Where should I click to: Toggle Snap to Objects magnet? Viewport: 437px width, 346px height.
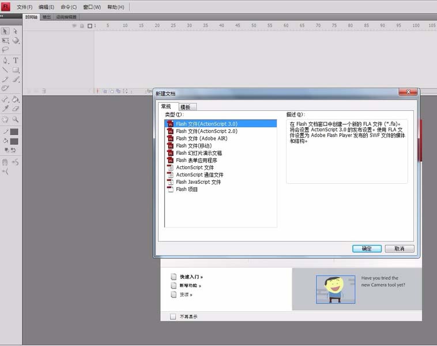(x=5, y=162)
